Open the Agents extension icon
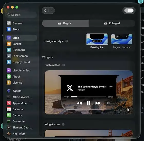 9,91
